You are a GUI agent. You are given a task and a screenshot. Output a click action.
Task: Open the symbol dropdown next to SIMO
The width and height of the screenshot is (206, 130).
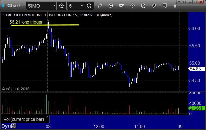click(54, 6)
